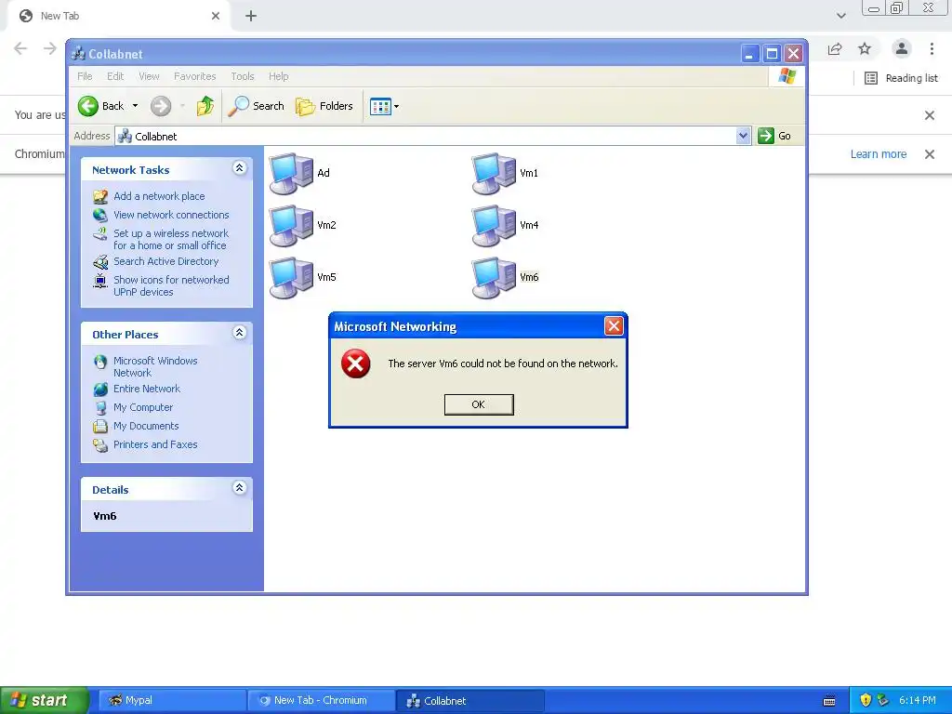This screenshot has width=952, height=714.
Task: Bookmark this page with star icon
Action: tap(865, 49)
